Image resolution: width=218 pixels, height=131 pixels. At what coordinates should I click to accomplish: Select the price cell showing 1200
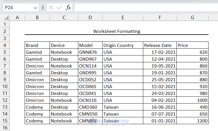pos(193,121)
